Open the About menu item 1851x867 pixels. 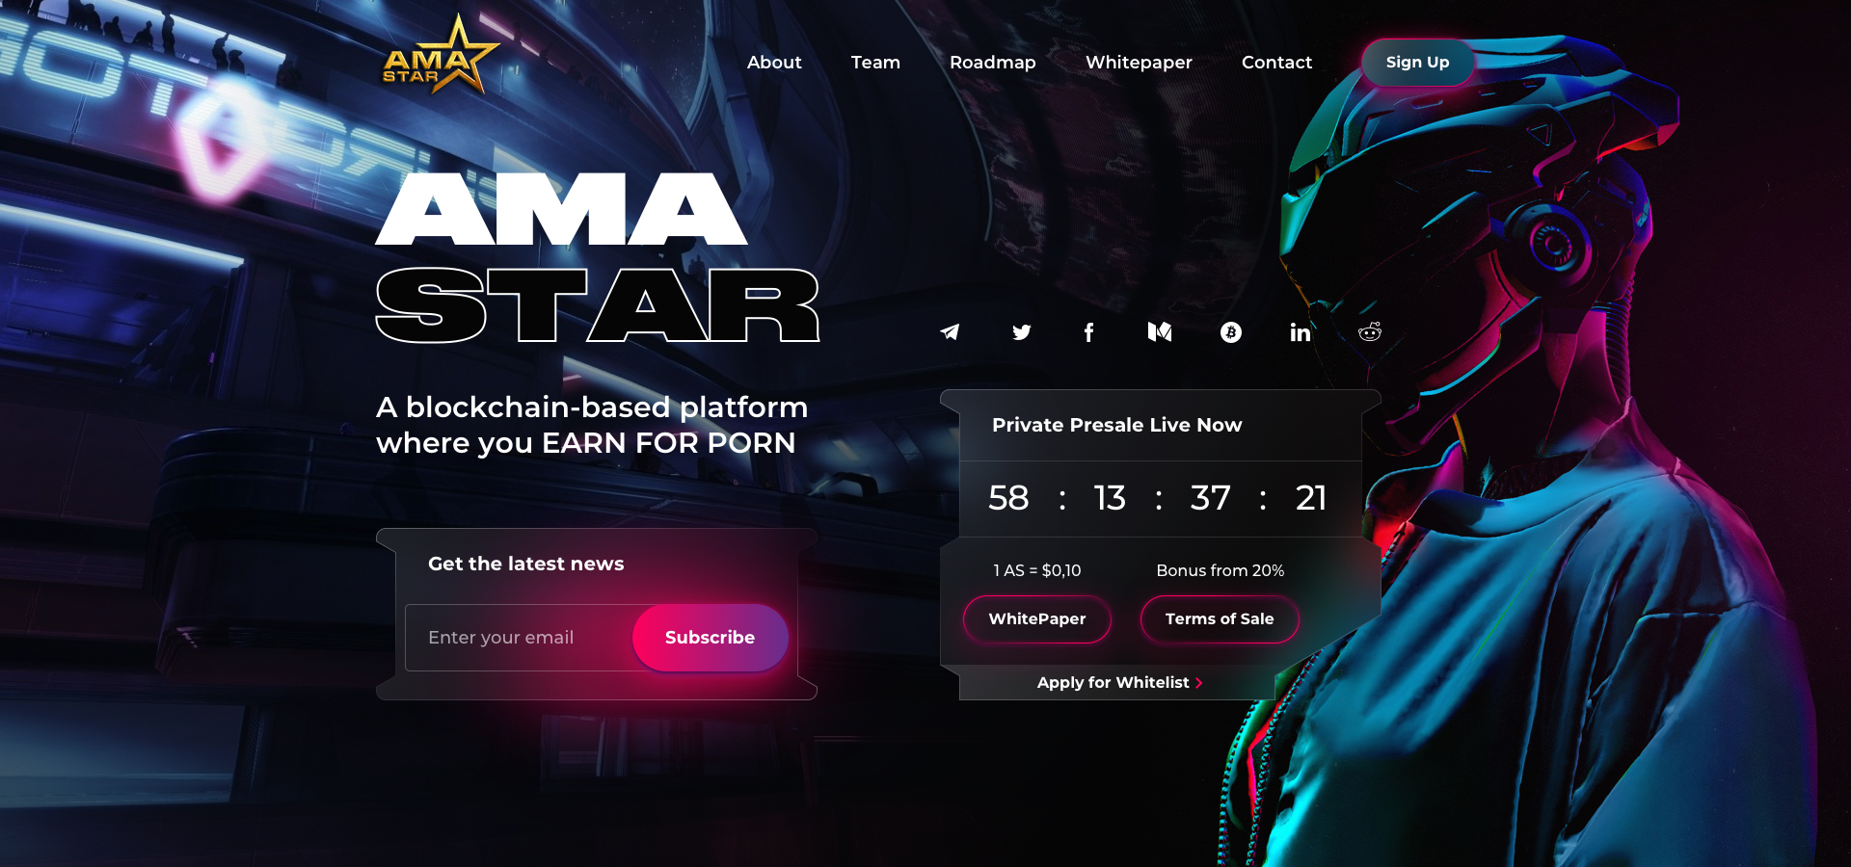[774, 63]
